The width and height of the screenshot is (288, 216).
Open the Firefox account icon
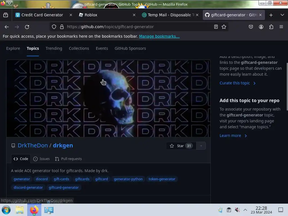tap(261, 27)
